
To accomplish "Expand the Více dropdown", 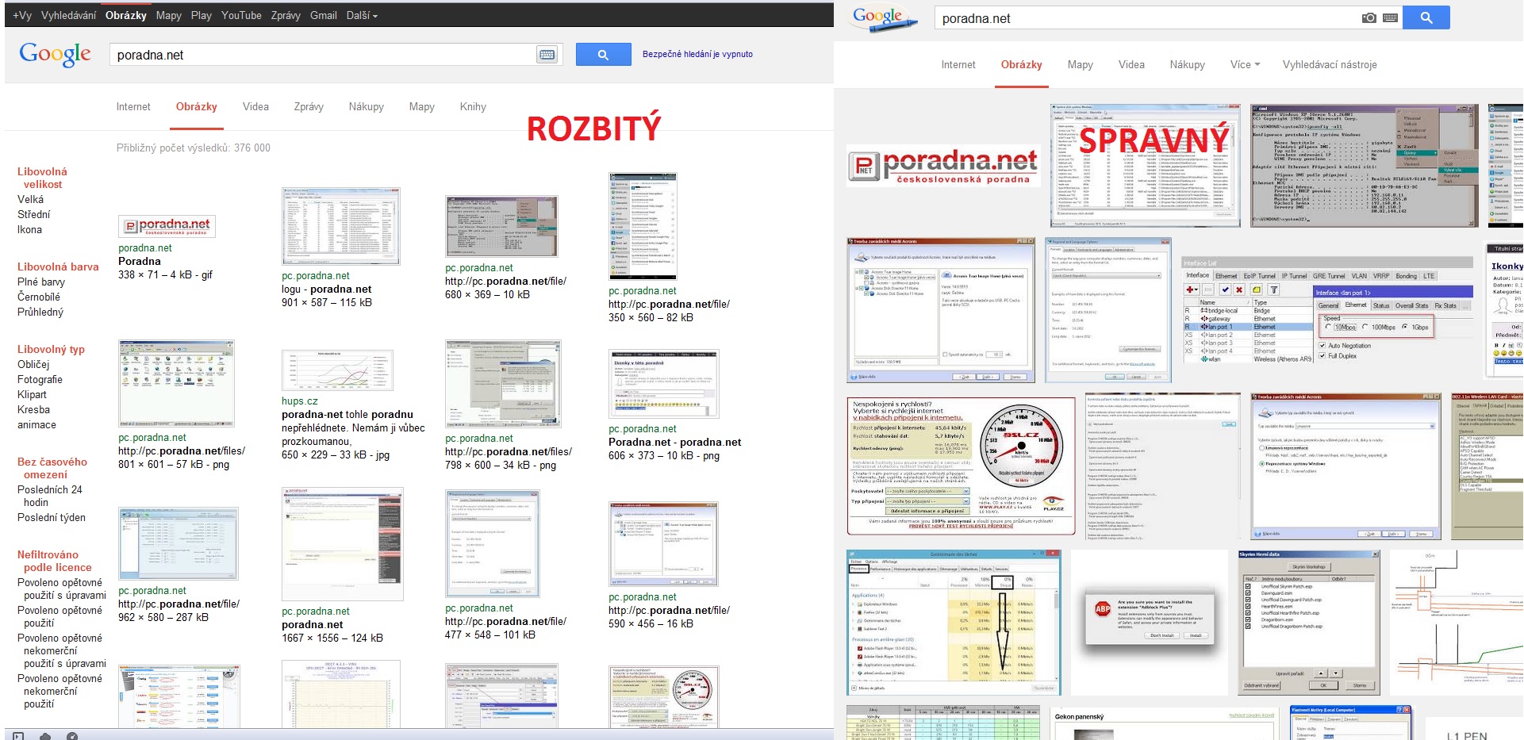I will 1245,64.
